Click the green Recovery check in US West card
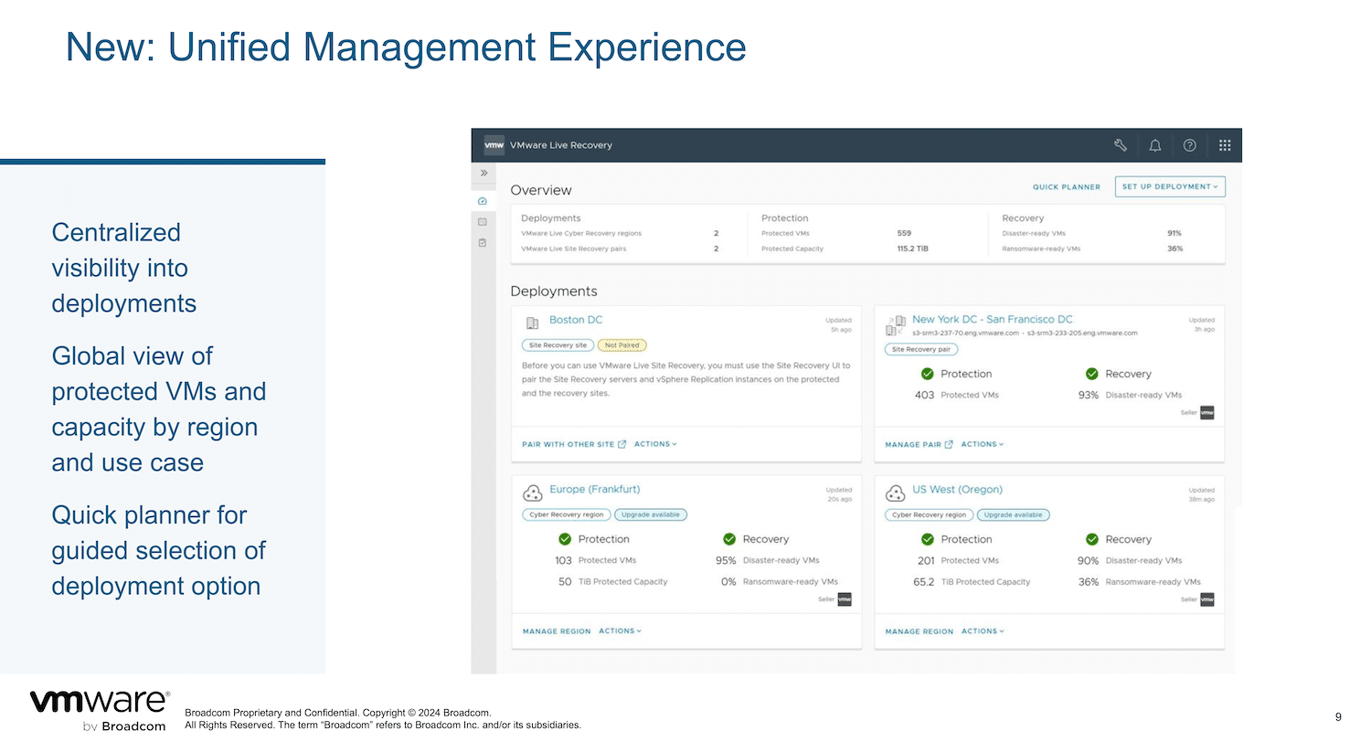The width and height of the screenshot is (1371, 731). tap(1091, 539)
